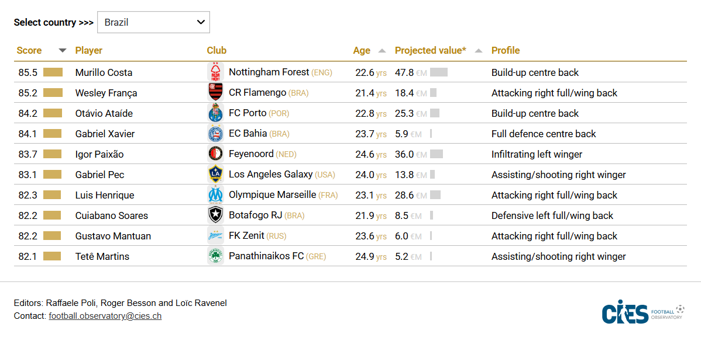Viewport: 701px width, 341px height.
Task: Open the football.observatory@cies.ch email link
Action: [x=105, y=316]
